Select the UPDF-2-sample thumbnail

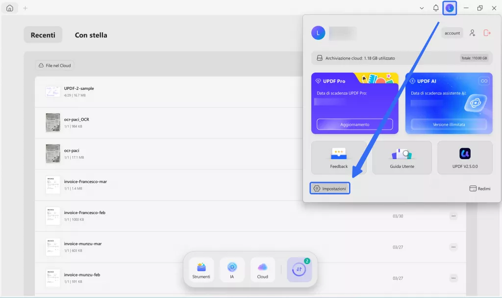53,92
